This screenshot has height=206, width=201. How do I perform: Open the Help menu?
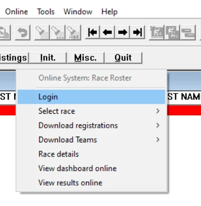pyautogui.click(x=109, y=12)
